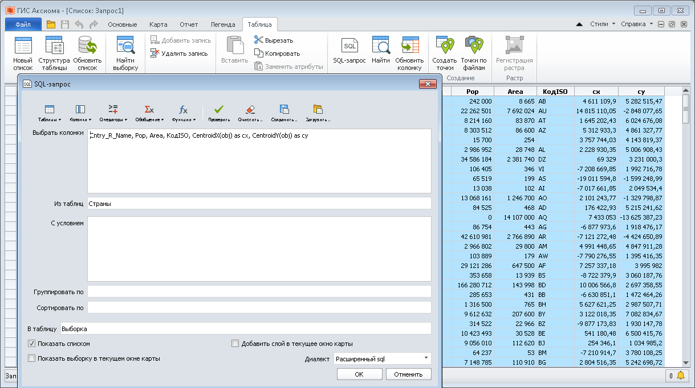Check Показать выборку в текущем окне карты
695x388 pixels.
tap(31, 358)
